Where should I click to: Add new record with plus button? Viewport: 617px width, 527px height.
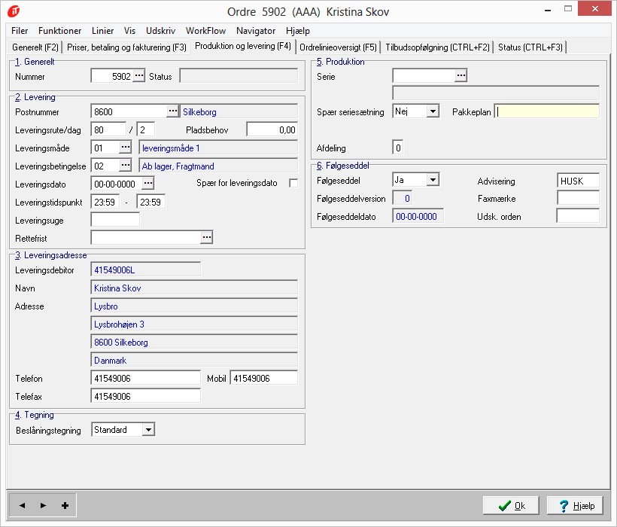(65, 505)
